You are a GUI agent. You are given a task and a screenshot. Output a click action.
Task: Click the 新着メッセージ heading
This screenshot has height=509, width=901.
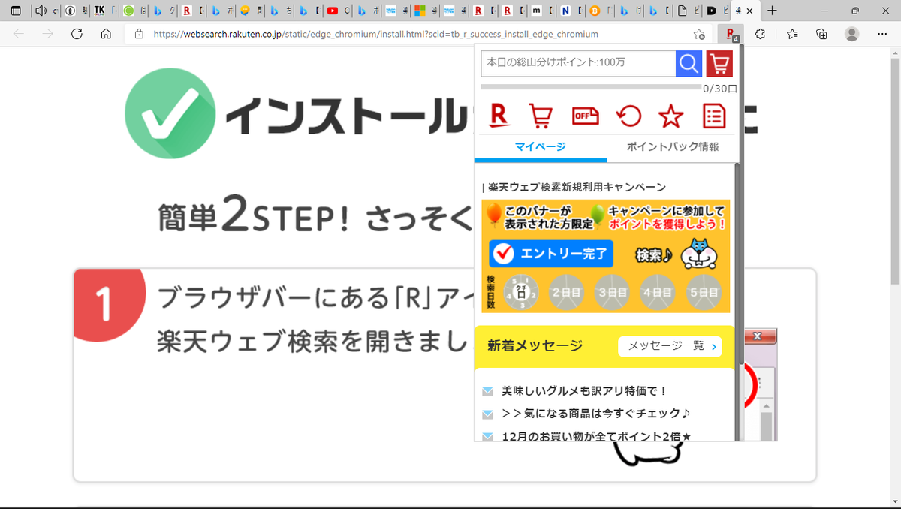coord(535,346)
